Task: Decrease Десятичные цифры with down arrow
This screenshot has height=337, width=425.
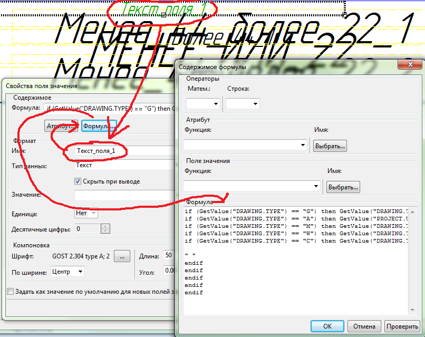Action: coord(105,231)
